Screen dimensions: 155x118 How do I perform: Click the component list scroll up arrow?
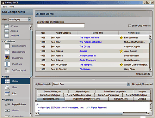(x=31, y=26)
